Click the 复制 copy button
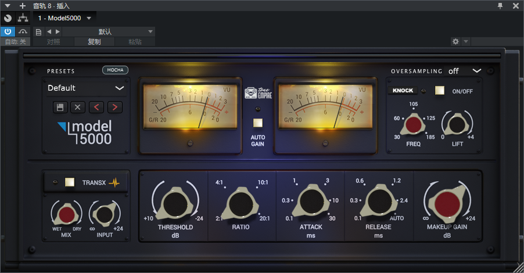 click(94, 42)
